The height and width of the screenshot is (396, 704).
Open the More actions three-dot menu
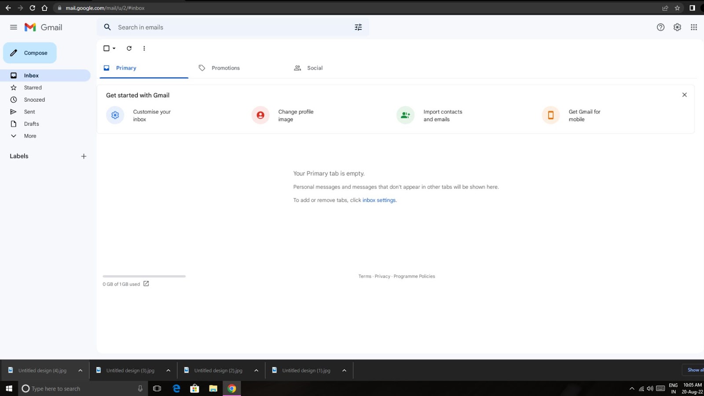coord(144,48)
